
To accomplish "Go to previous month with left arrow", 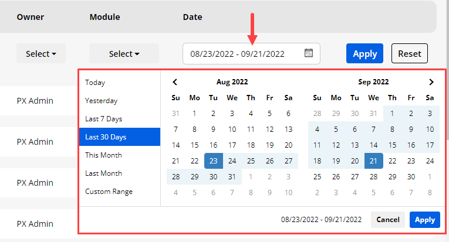I will pos(175,83).
